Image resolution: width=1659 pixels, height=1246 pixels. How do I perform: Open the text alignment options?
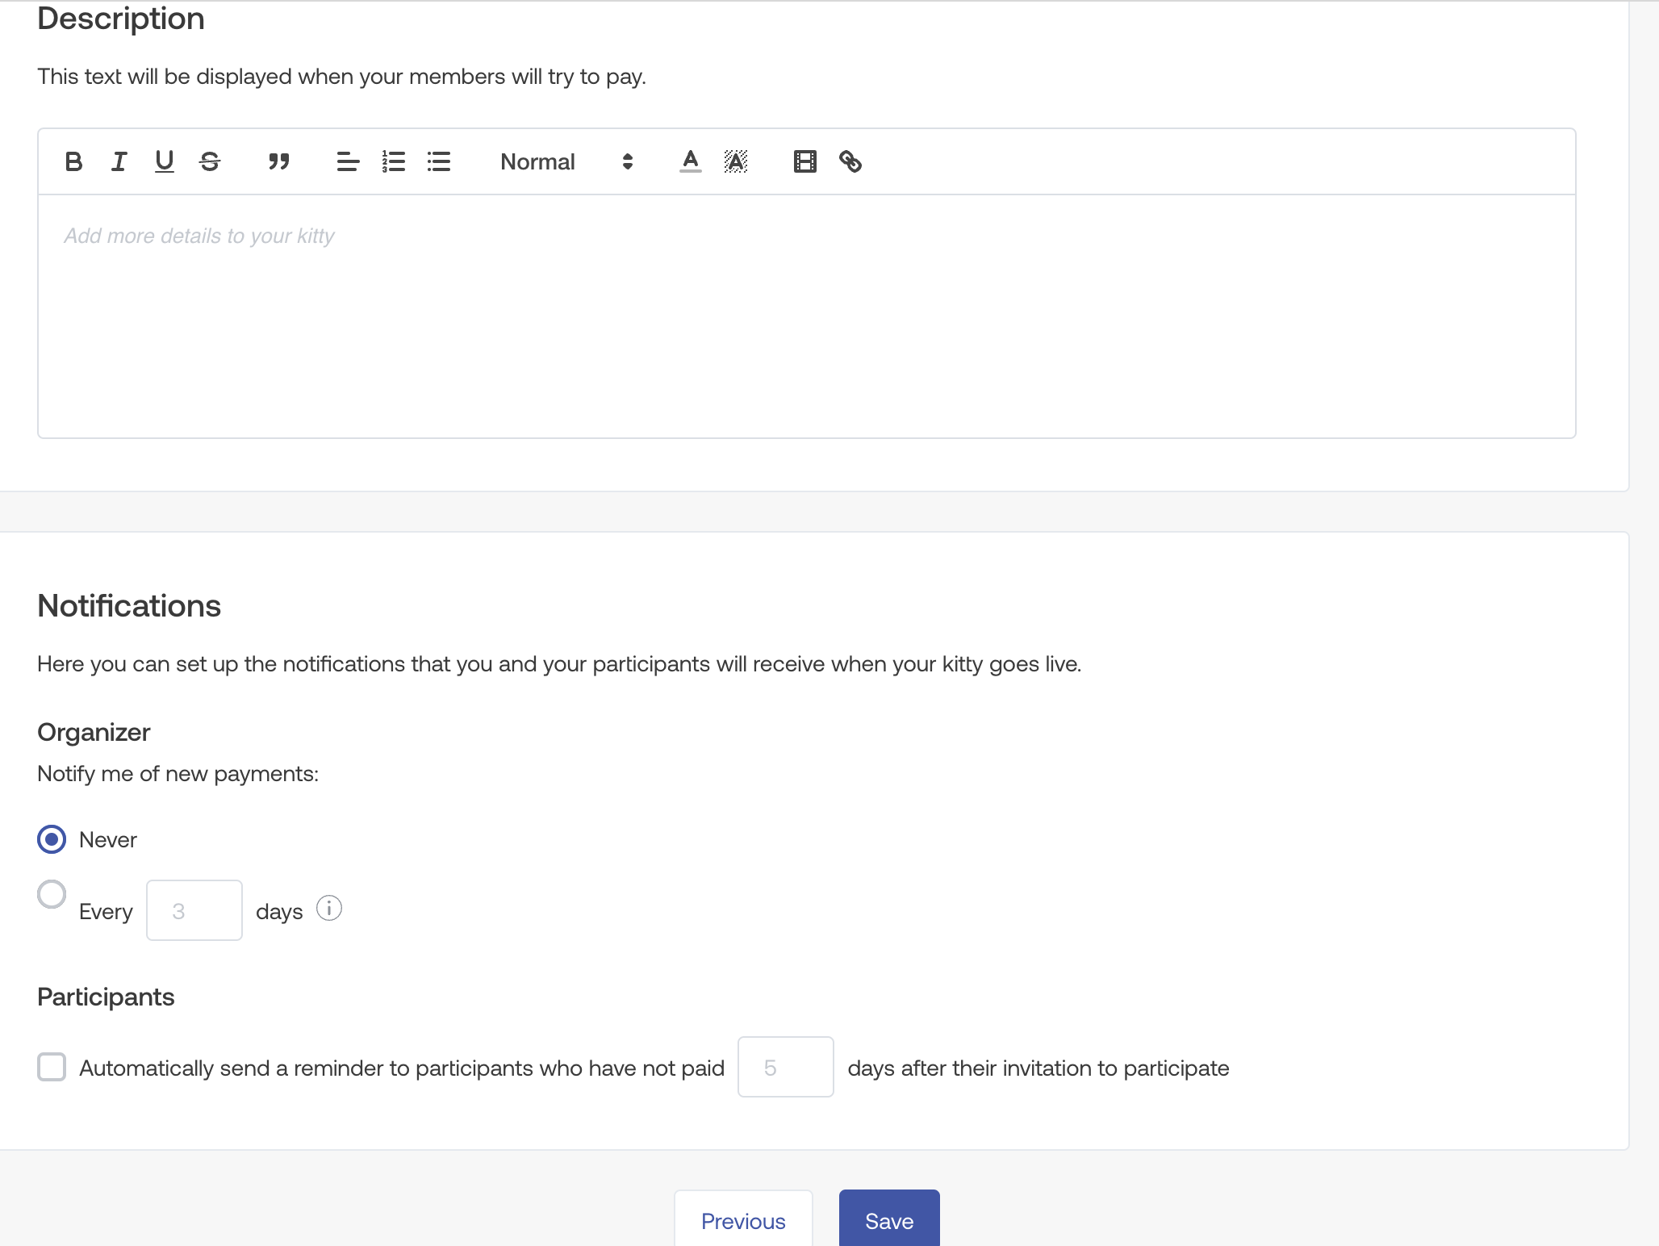click(348, 161)
